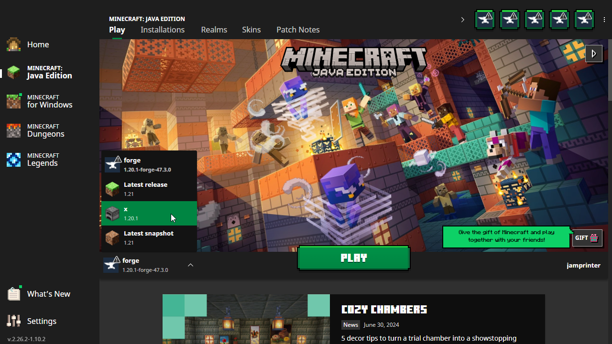Collapse the installation selector chevron
The image size is (612, 344).
click(190, 265)
